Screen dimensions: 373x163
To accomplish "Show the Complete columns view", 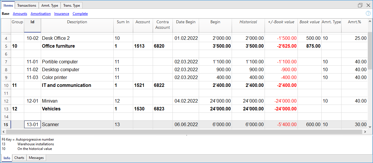I will point(80,14).
